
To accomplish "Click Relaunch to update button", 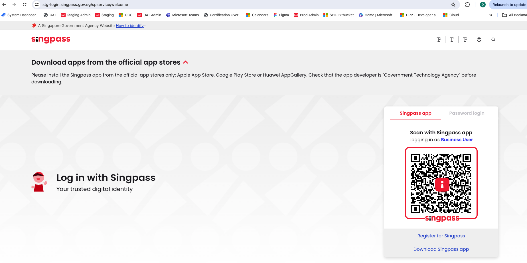I will tap(509, 5).
